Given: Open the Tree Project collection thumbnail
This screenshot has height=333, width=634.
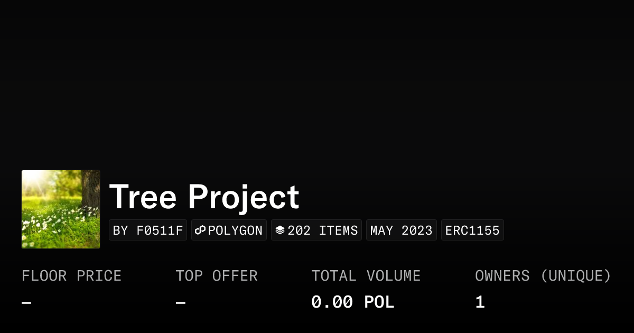Looking at the screenshot, I should (x=61, y=209).
